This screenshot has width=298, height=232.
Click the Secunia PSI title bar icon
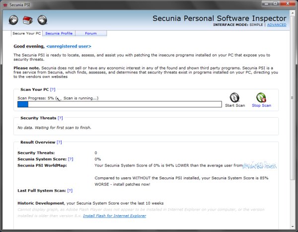pos(5,5)
